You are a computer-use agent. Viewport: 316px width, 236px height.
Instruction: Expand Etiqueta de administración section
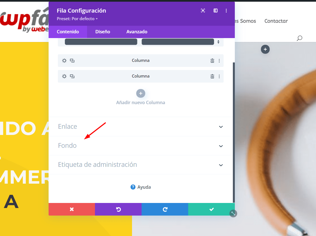141,165
